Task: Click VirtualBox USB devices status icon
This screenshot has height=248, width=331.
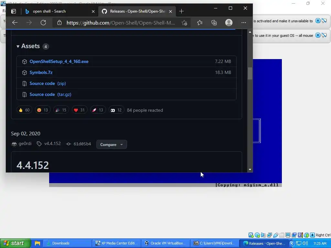Action: click(276, 235)
